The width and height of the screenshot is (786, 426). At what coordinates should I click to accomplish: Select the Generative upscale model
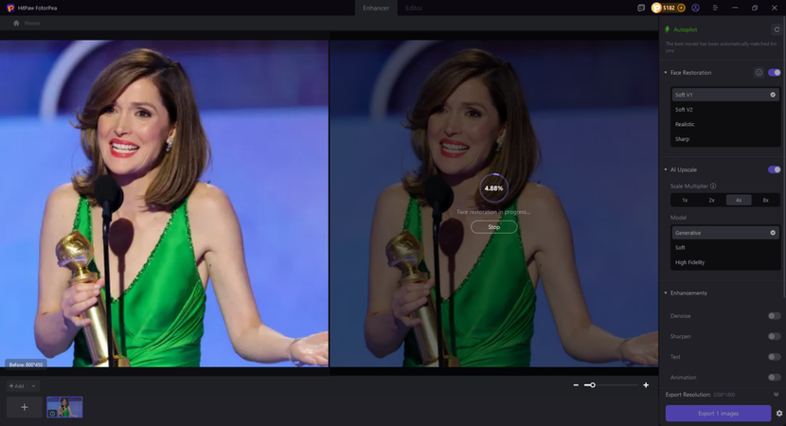tap(725, 233)
